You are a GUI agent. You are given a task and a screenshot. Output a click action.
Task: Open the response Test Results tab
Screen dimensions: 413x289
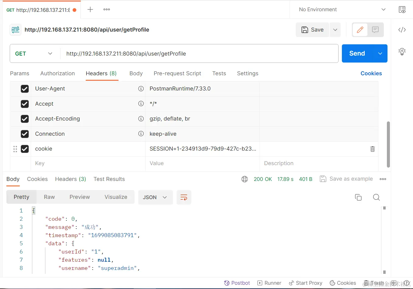[109, 179]
